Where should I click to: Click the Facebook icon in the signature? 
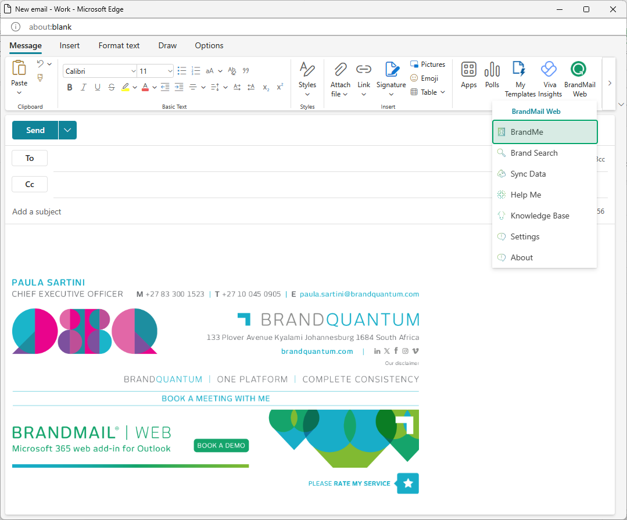[x=396, y=350]
